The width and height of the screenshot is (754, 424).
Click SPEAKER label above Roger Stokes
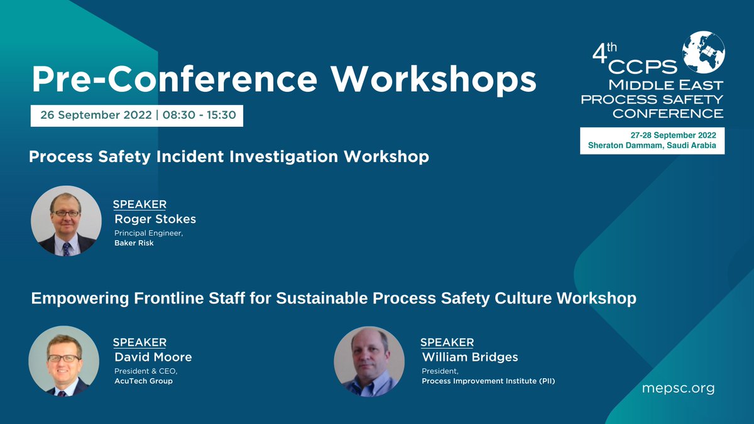pos(139,204)
